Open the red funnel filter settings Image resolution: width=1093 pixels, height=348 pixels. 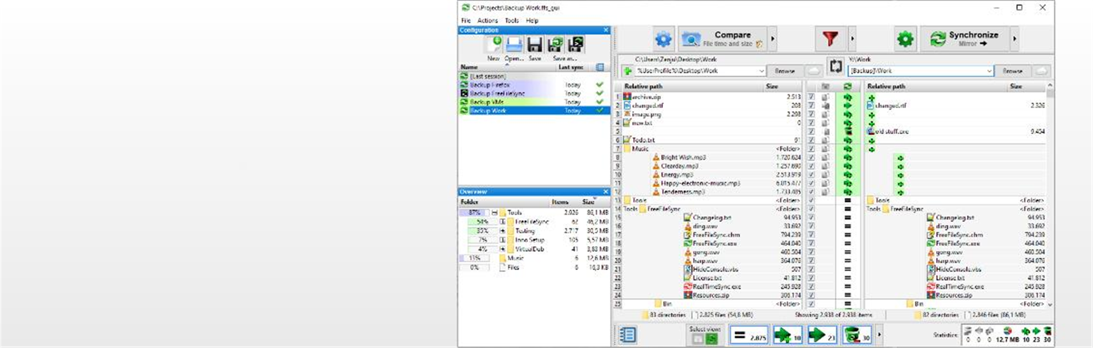pos(830,39)
